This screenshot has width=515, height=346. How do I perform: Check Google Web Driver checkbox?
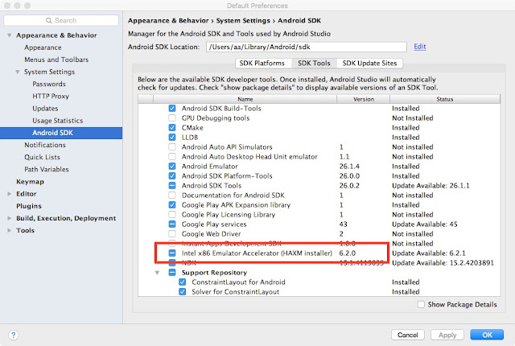point(172,234)
